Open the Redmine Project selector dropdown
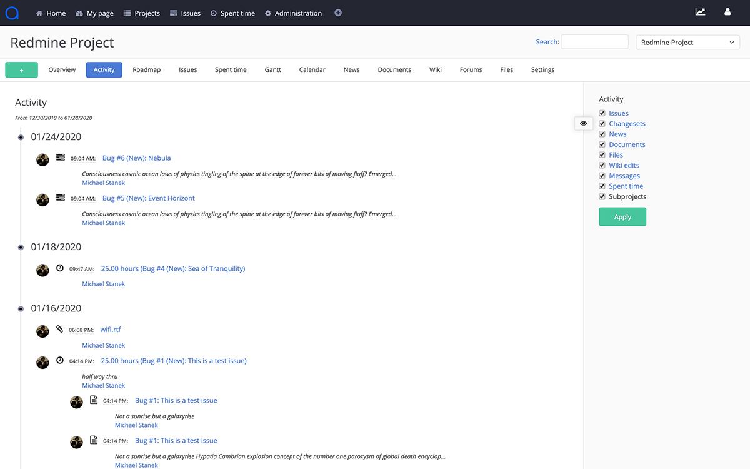Image resolution: width=750 pixels, height=469 pixels. [x=688, y=42]
